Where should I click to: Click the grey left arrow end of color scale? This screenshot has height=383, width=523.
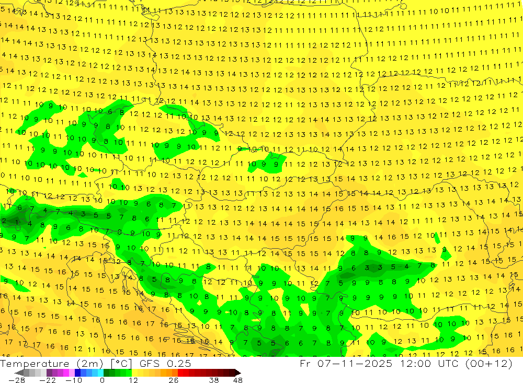click(19, 373)
